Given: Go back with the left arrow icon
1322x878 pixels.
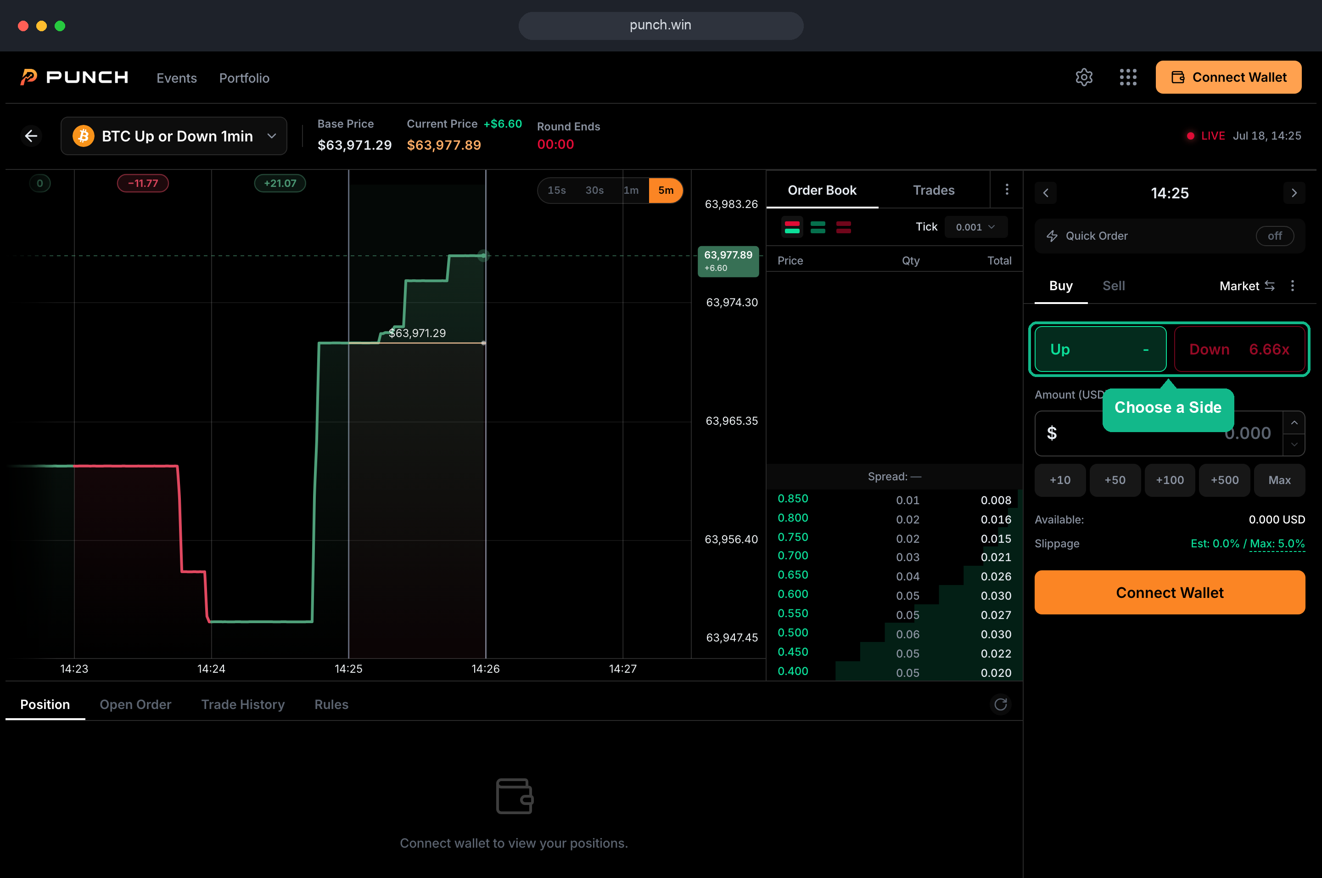Looking at the screenshot, I should coord(31,135).
